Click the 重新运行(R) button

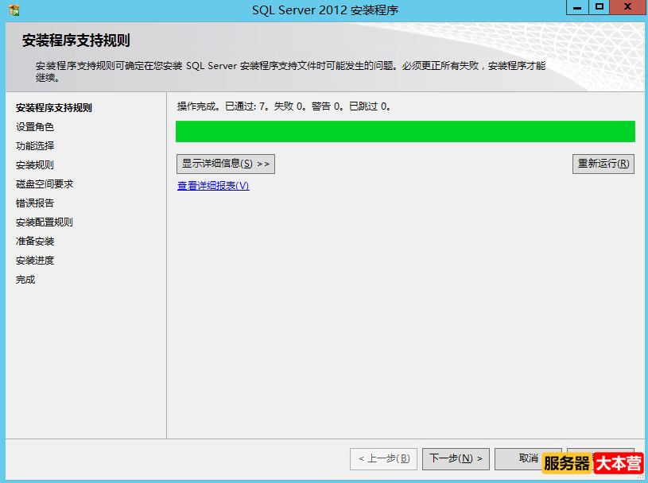coord(603,164)
